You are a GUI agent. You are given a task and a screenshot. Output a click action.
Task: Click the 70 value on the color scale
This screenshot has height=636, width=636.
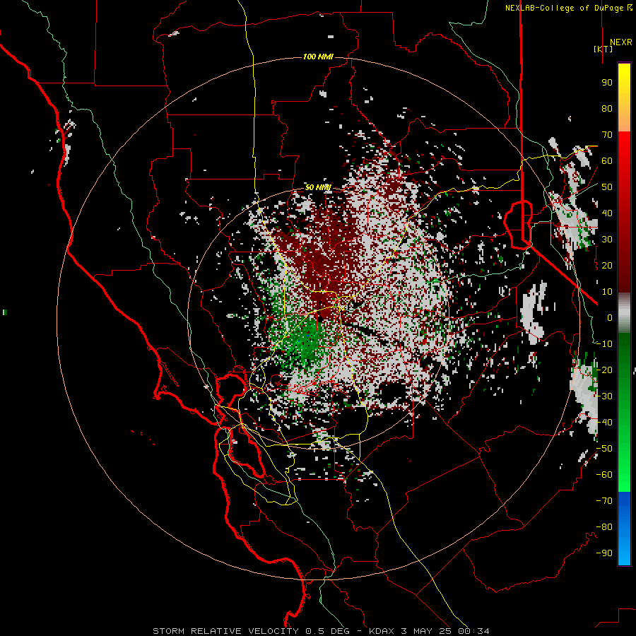tap(607, 135)
